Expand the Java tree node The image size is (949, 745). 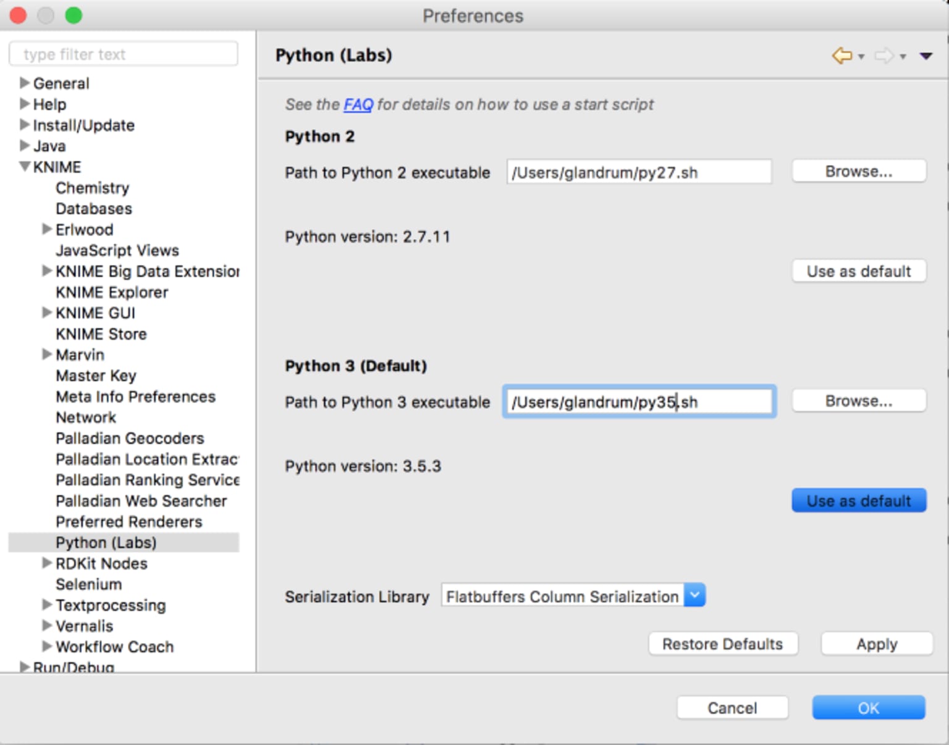tap(25, 145)
